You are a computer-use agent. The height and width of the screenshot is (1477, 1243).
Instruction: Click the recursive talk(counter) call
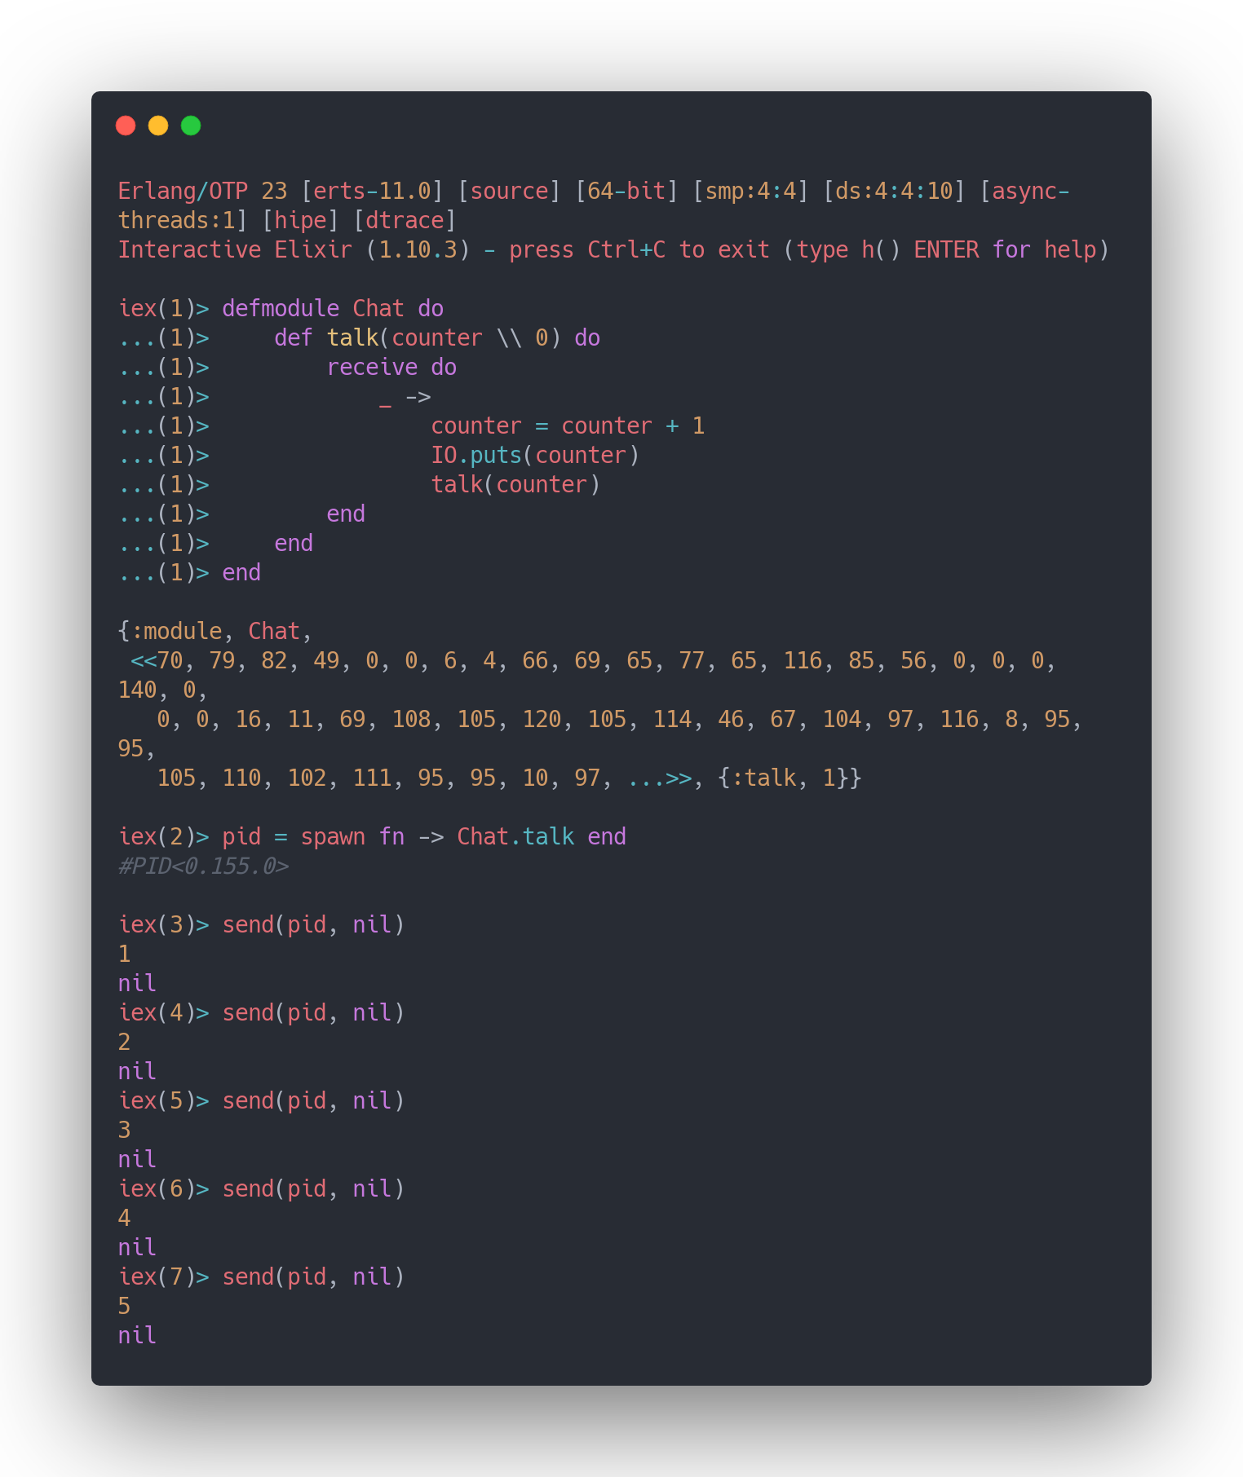515,485
